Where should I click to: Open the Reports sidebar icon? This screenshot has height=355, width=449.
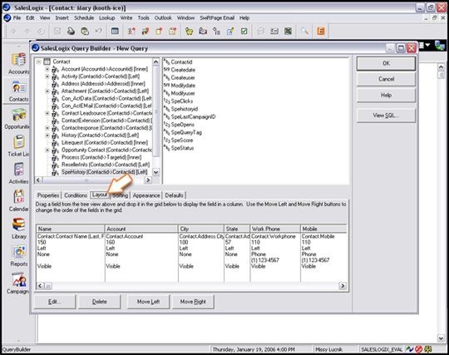[18, 252]
